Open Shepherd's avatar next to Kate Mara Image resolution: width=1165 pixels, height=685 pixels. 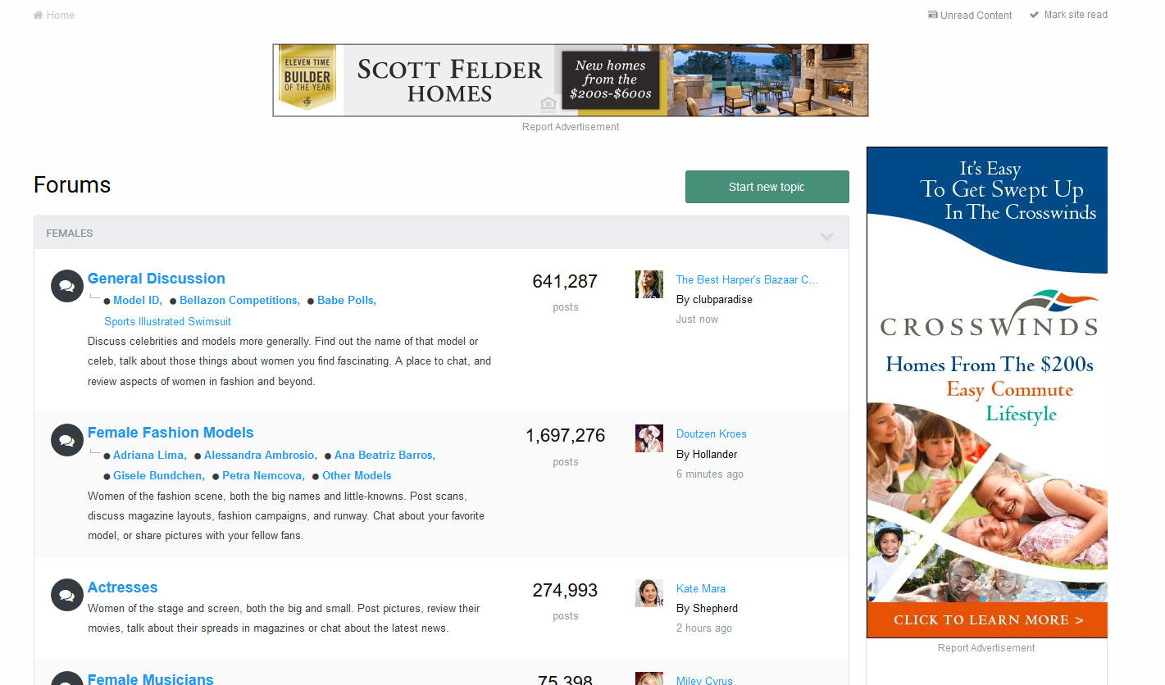[x=648, y=593]
